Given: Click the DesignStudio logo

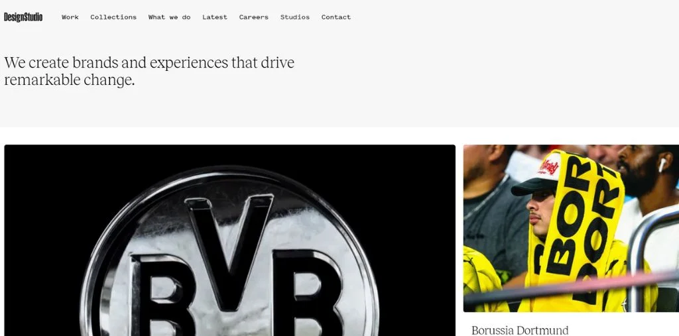Looking at the screenshot, I should click(23, 17).
